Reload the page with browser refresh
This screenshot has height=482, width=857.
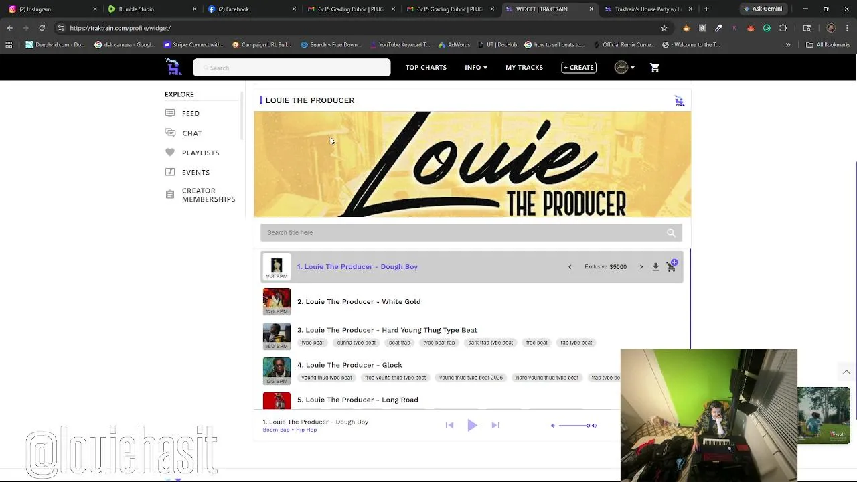[42, 28]
